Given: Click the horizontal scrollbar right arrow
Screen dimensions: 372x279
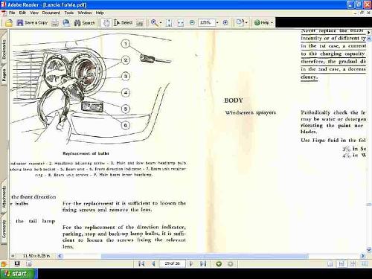Looking at the screenshot, I should point(362,256).
